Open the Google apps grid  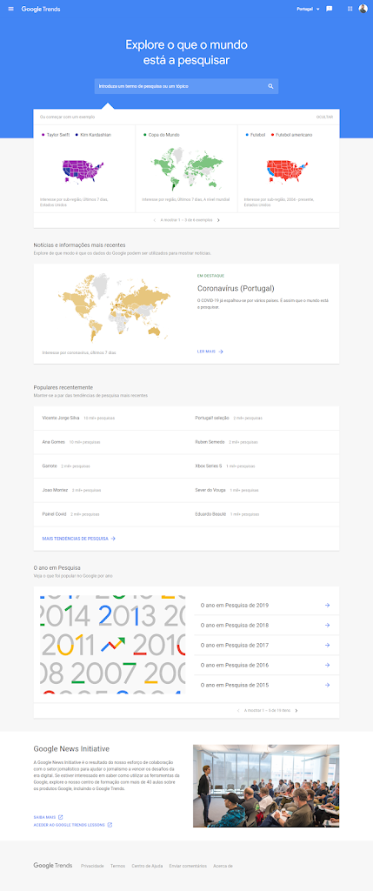350,9
